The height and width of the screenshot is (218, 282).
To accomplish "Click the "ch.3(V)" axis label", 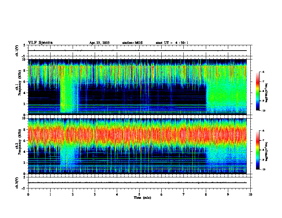I will point(17,183).
